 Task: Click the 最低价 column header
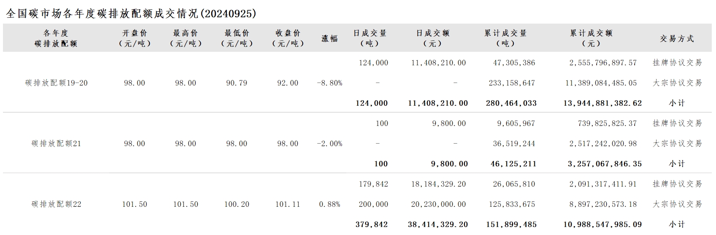click(237, 38)
